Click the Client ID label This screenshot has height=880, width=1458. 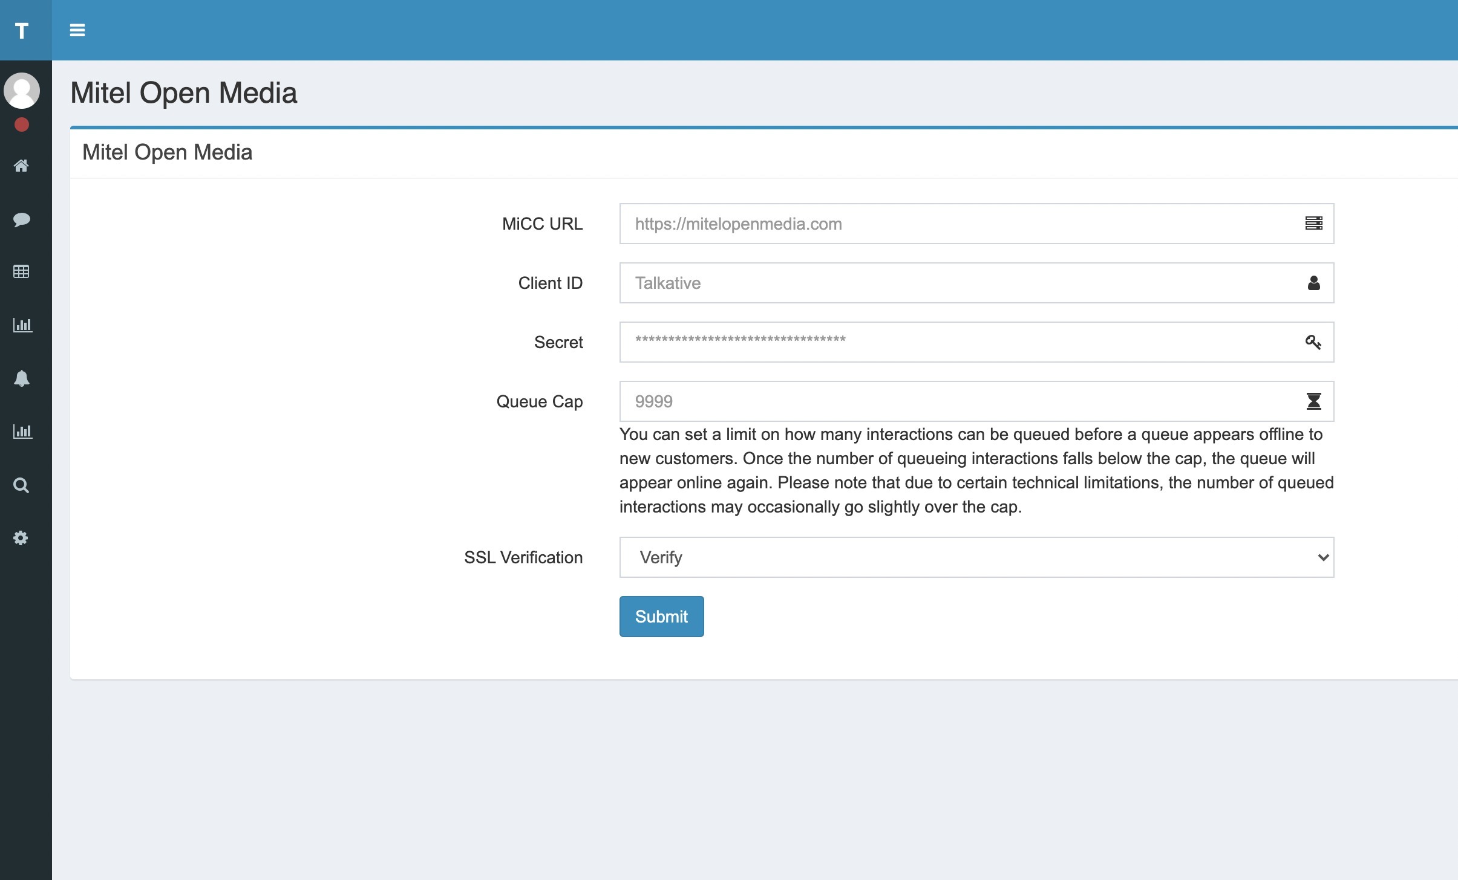pyautogui.click(x=550, y=283)
